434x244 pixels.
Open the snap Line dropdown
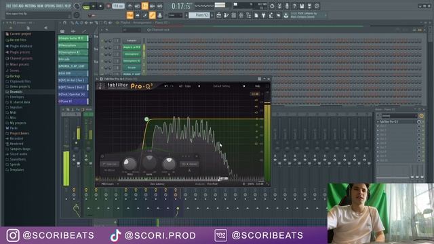tap(176, 15)
